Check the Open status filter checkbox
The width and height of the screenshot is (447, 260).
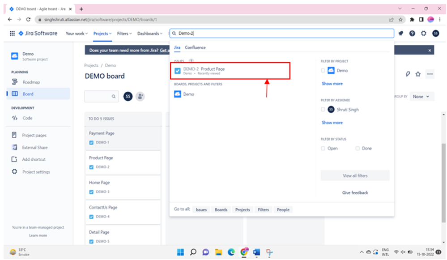pos(323,148)
